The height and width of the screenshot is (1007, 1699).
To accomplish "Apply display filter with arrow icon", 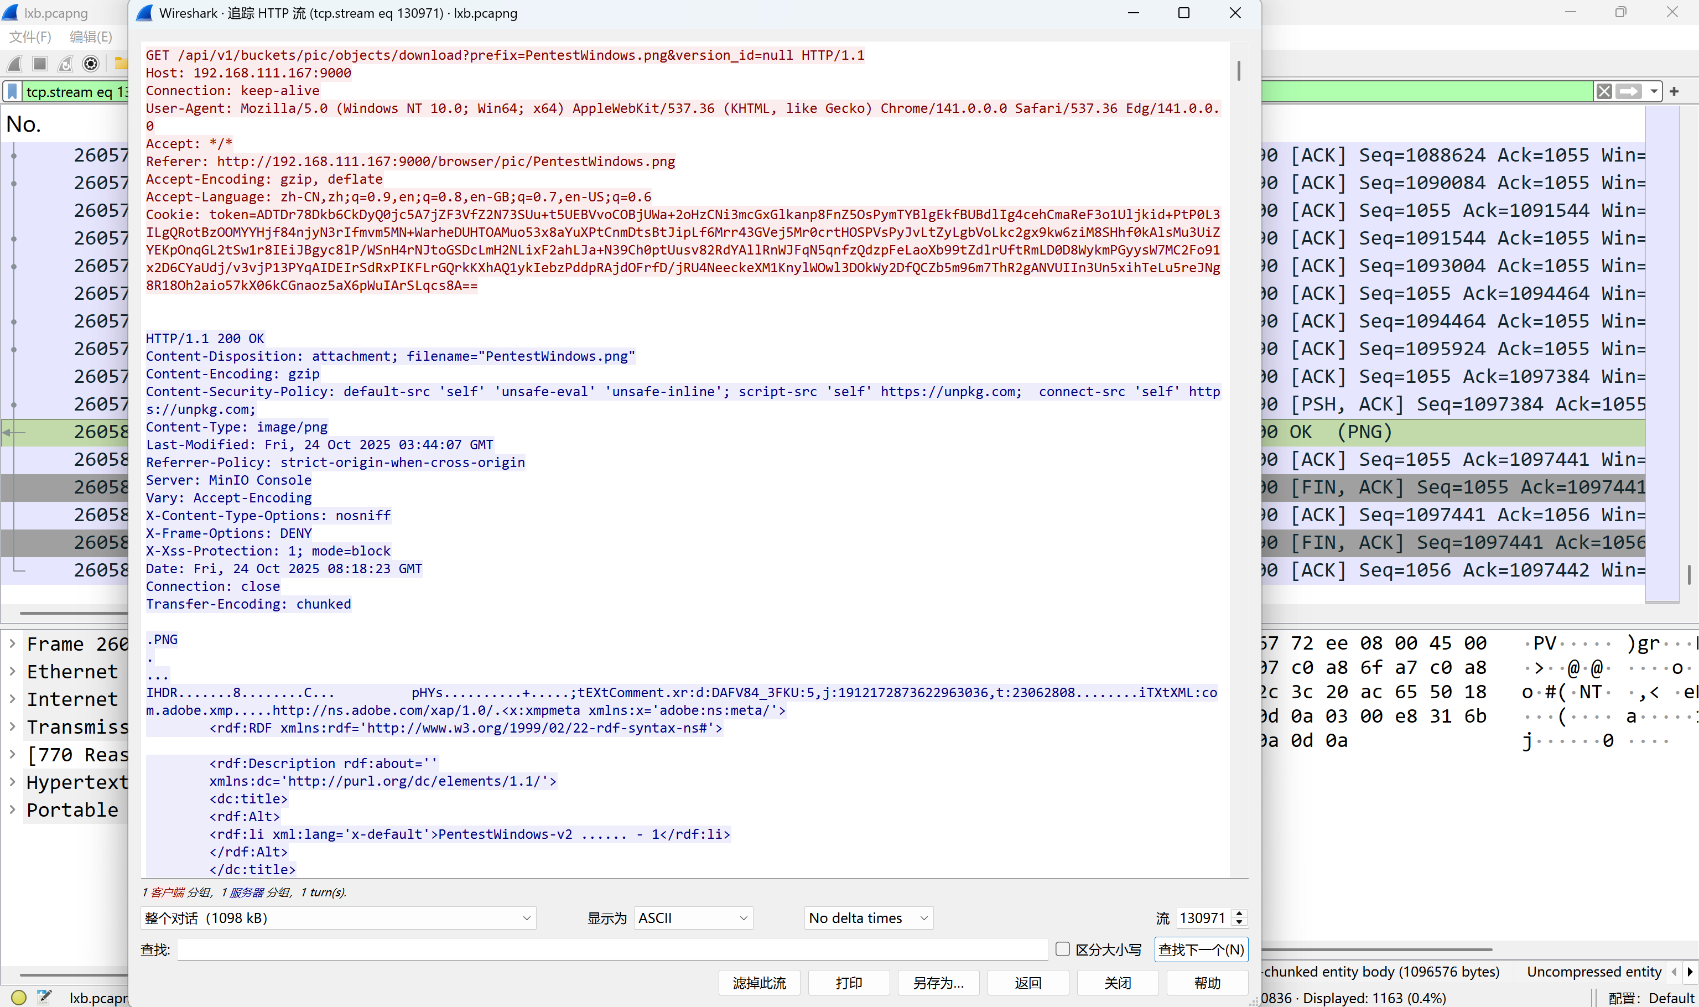I will click(1628, 92).
